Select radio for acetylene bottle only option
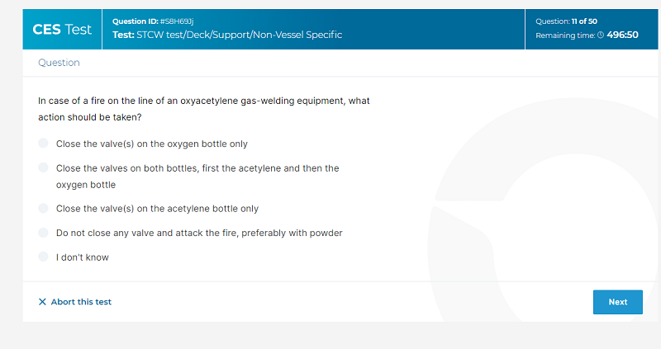661x349 pixels. coord(44,208)
